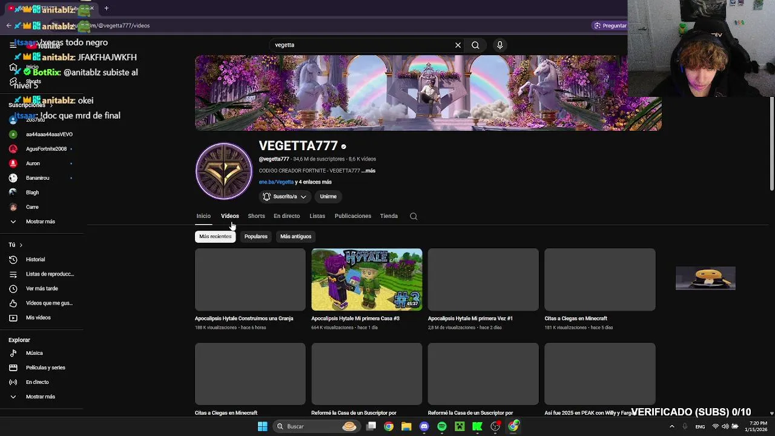Expand 'Mostrar más' under Explorar
Image resolution: width=775 pixels, height=436 pixels.
click(42, 397)
